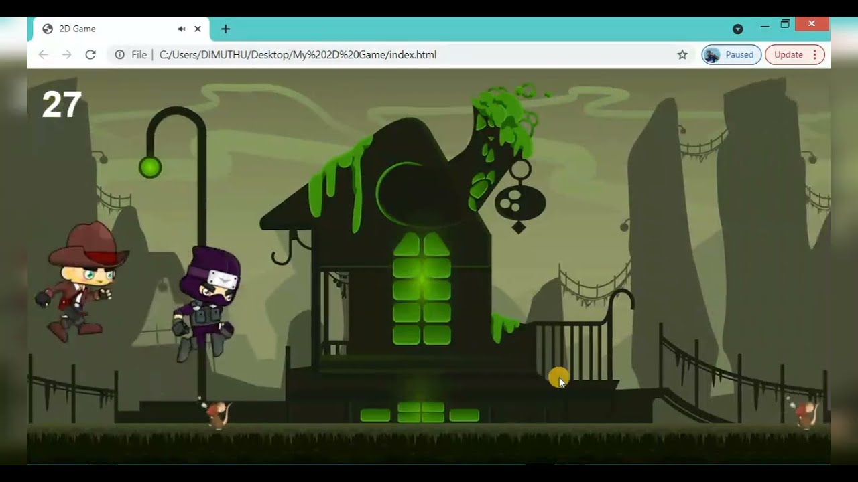Reload the game page
This screenshot has width=858, height=482.
click(90, 54)
